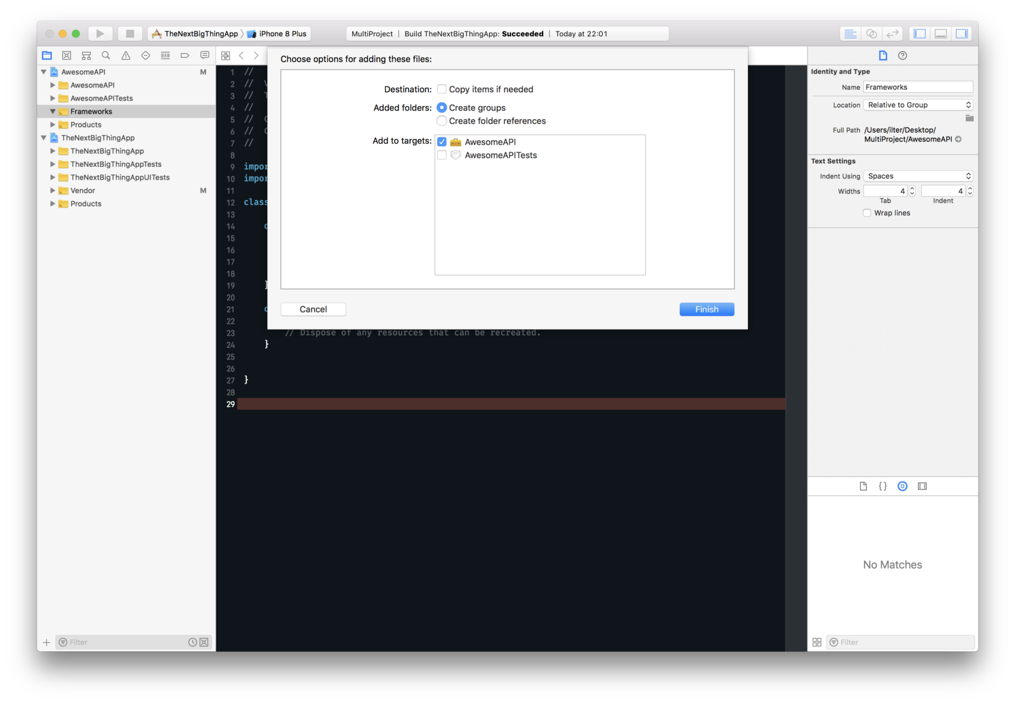Open the Debug navigator icon

(165, 55)
